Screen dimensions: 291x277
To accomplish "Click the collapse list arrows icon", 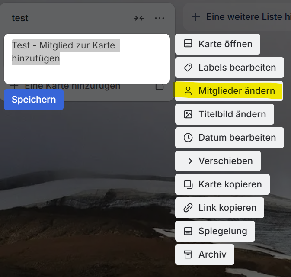I will click(x=139, y=18).
